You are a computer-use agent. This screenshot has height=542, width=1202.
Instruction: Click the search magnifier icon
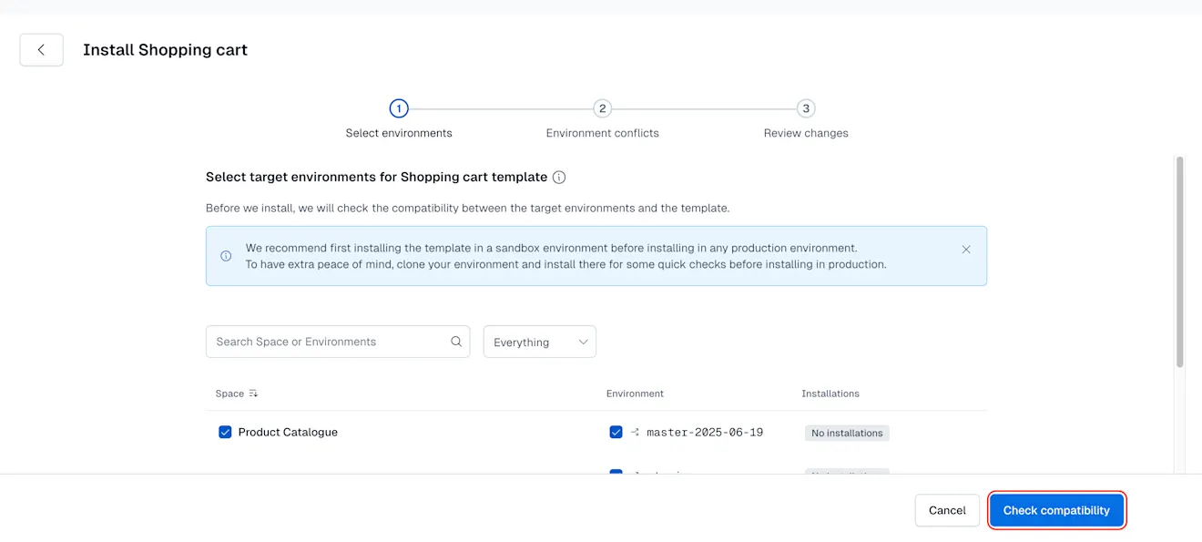click(x=455, y=341)
